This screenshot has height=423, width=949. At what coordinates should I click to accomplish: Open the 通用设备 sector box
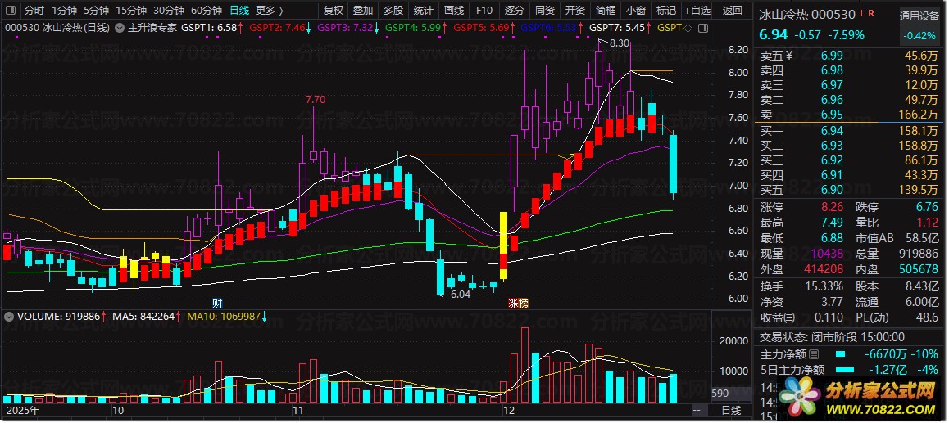tap(919, 25)
